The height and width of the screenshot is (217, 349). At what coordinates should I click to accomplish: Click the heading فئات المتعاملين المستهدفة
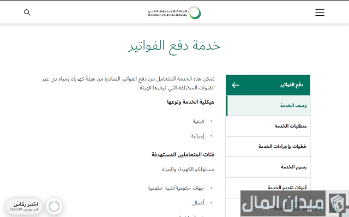183,154
